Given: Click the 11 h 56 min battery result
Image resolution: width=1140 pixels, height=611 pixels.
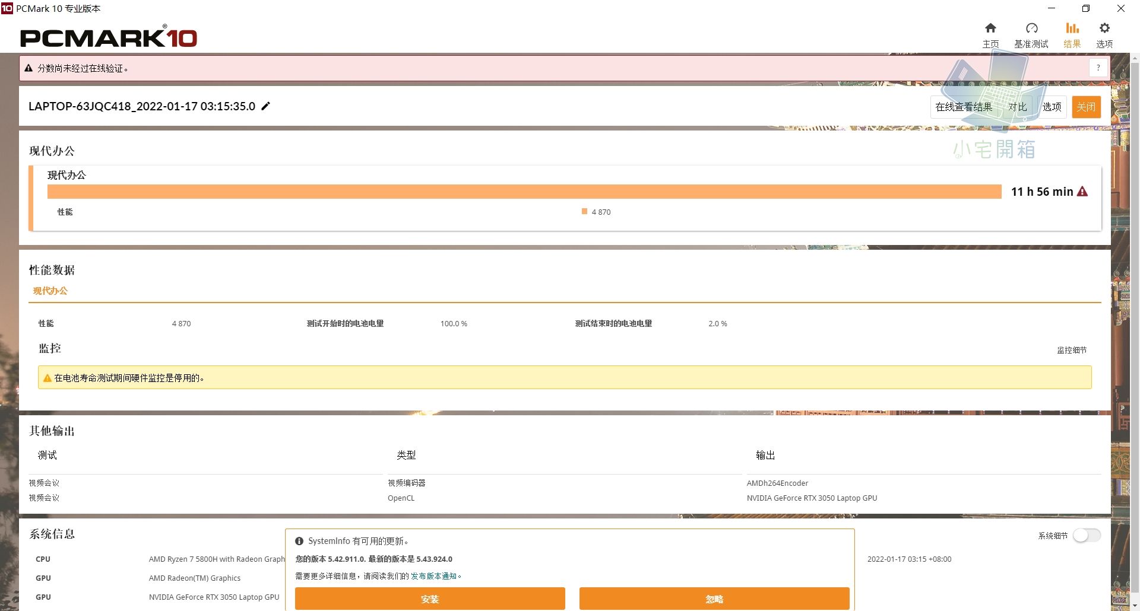Looking at the screenshot, I should (1042, 192).
